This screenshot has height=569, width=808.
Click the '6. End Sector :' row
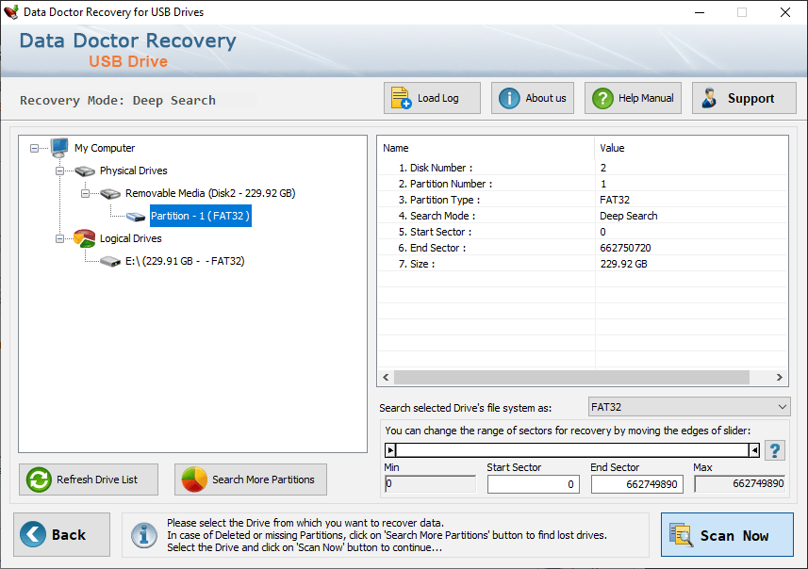[x=583, y=248]
